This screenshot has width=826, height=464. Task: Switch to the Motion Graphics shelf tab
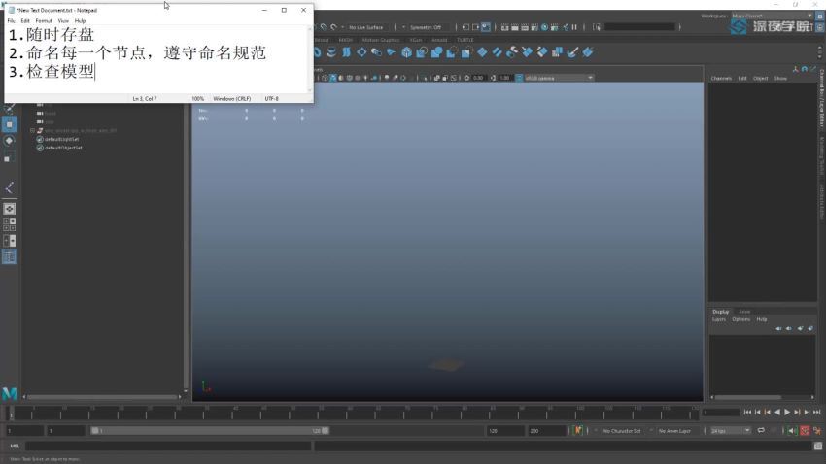tap(381, 40)
